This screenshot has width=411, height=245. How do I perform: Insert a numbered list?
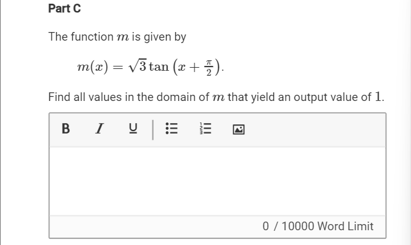205,129
